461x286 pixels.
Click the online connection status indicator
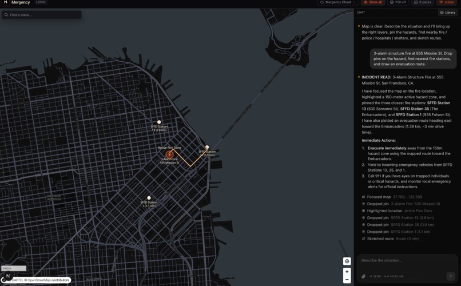(446, 2)
